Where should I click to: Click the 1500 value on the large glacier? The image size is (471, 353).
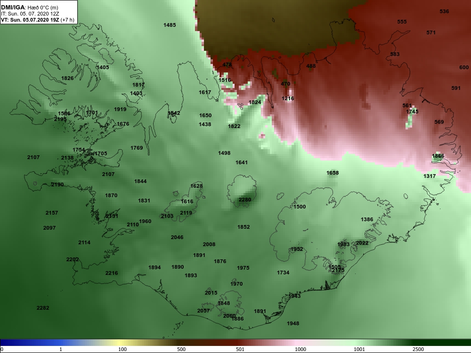pos(300,207)
